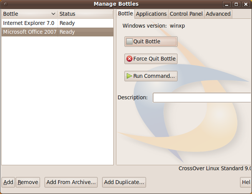Open Help from the bottom right
The image size is (252, 194).
pyautogui.click(x=245, y=182)
